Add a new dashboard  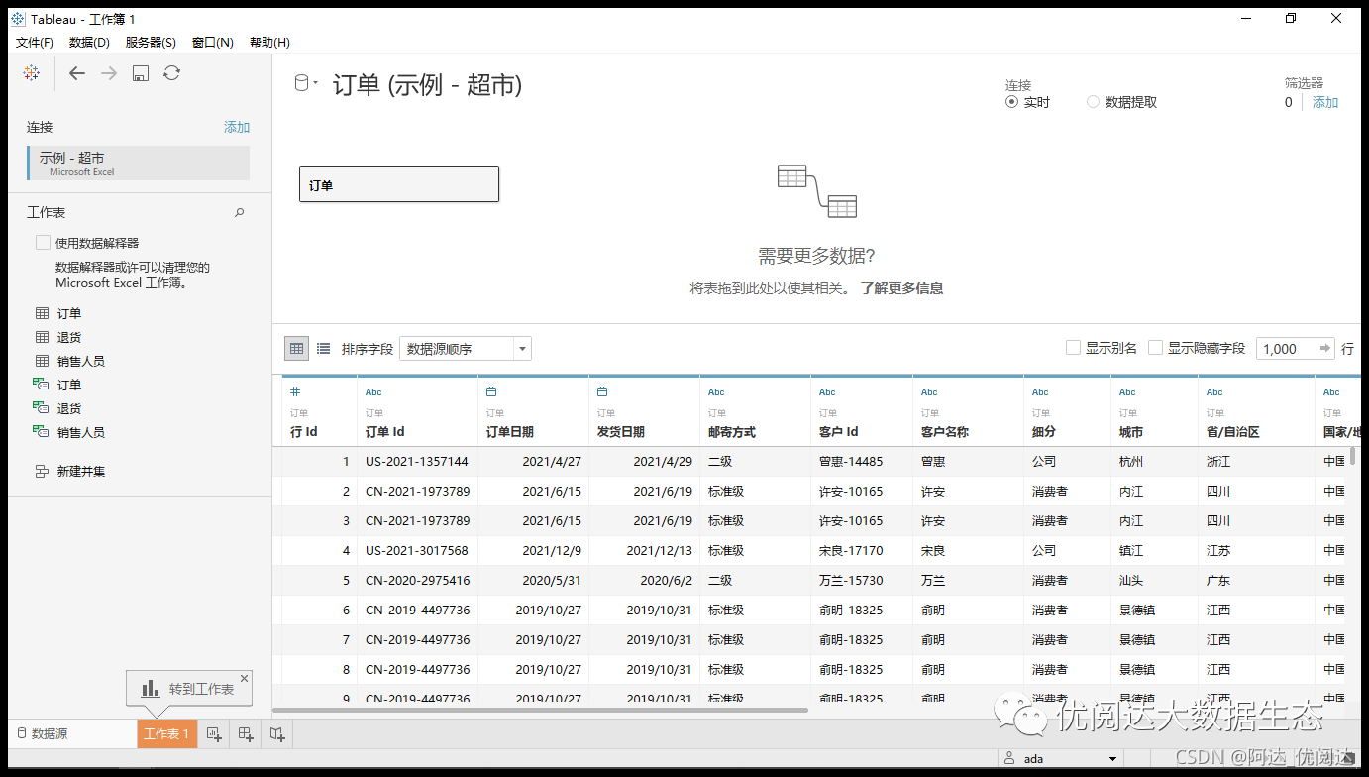pos(246,734)
